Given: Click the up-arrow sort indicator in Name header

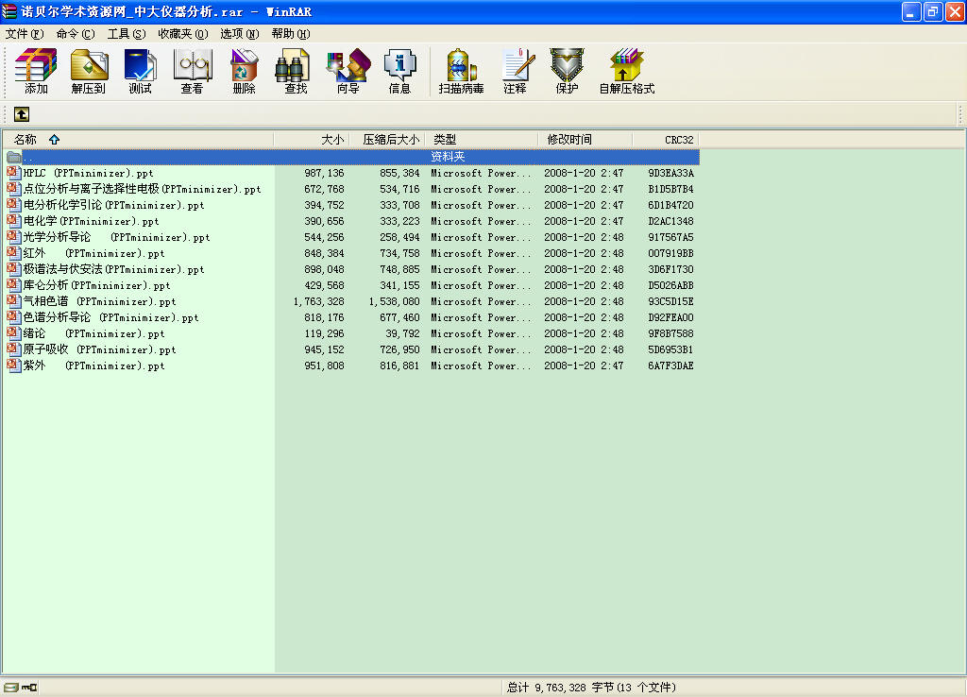Looking at the screenshot, I should point(54,140).
